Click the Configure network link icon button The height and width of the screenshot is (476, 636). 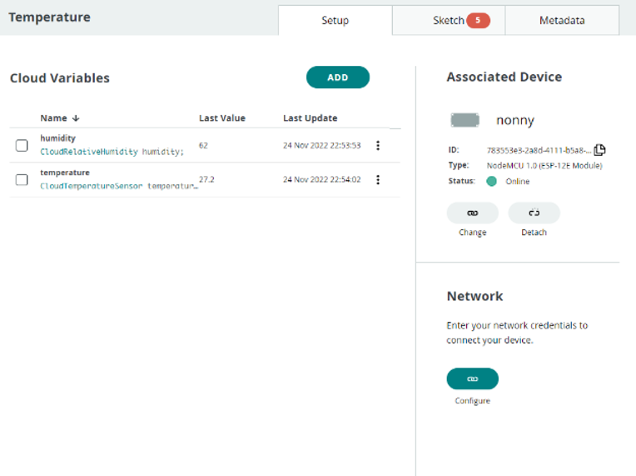tap(473, 378)
